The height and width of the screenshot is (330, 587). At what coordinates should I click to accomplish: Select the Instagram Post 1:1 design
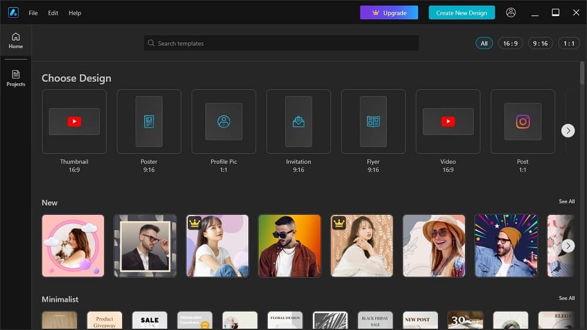coord(522,122)
